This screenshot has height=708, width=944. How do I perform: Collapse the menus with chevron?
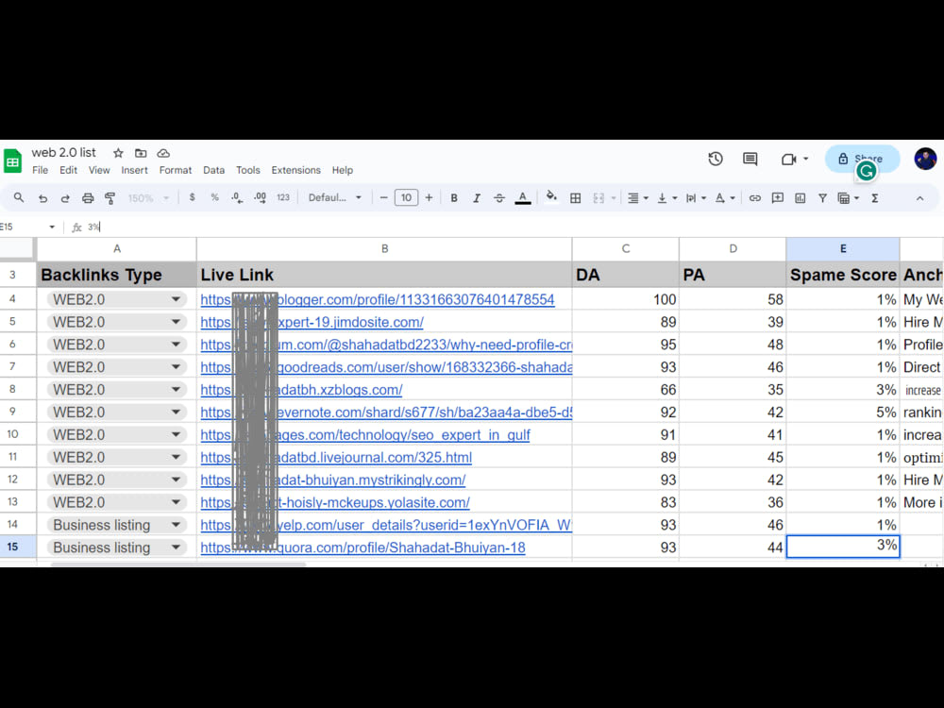point(919,197)
